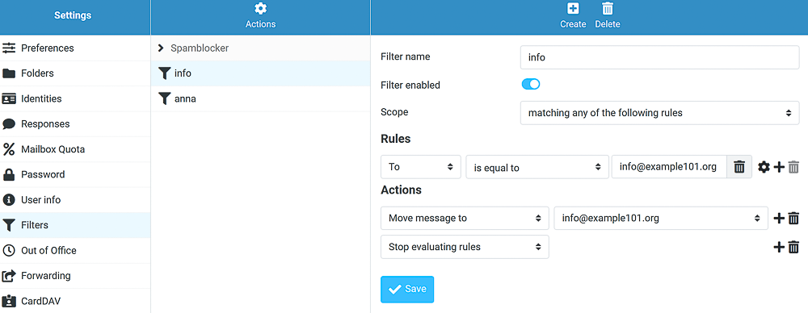Toggle the Filter enabled switch
The height and width of the screenshot is (313, 808).
pos(531,84)
